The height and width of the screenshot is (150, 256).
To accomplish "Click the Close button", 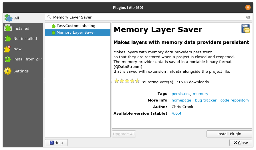I will pos(241,143).
